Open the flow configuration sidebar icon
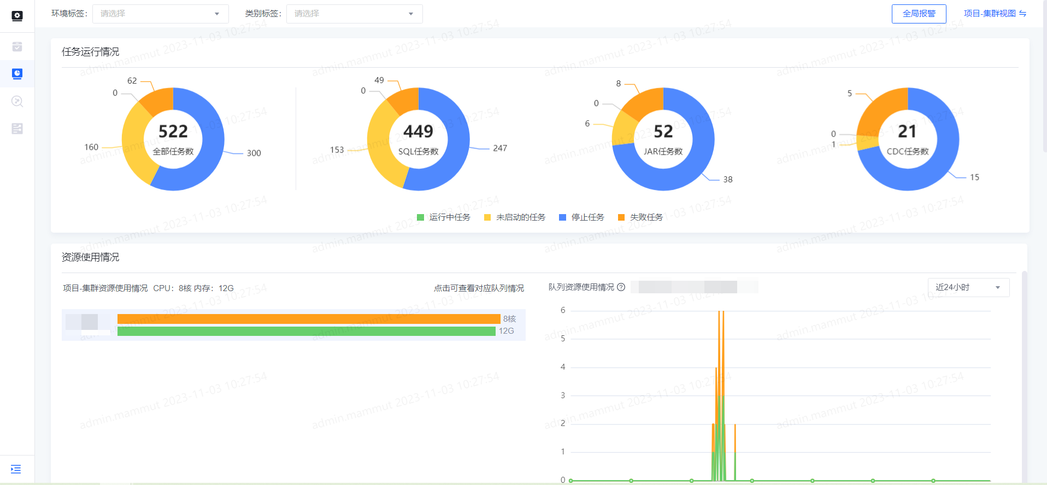1047x485 pixels. [x=17, y=128]
